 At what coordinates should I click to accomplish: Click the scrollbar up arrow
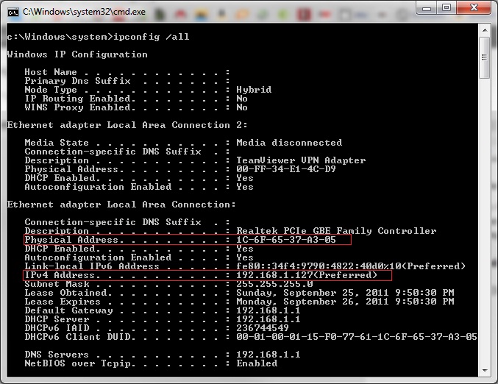(x=485, y=30)
